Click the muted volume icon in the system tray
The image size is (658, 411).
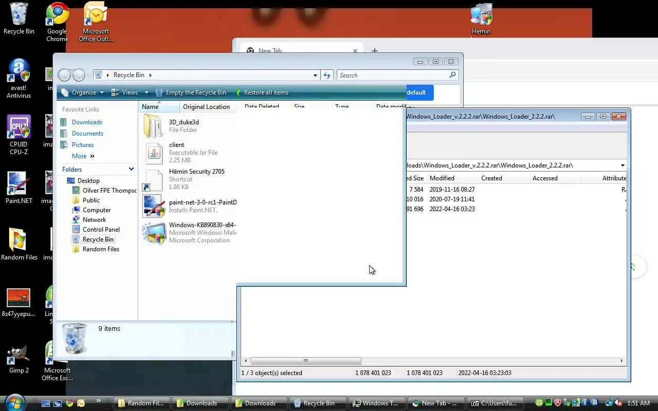click(x=618, y=403)
